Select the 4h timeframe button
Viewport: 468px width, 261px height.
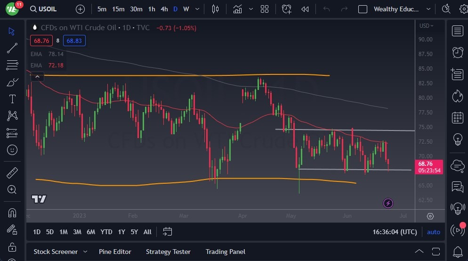164,9
